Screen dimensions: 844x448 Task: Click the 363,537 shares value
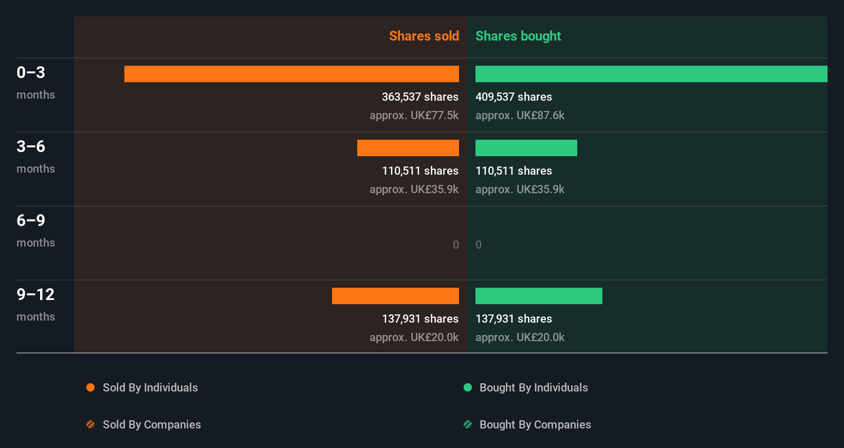click(420, 97)
